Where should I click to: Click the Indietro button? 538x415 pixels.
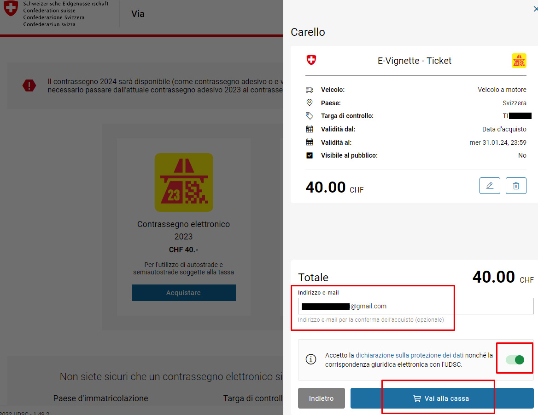pyautogui.click(x=321, y=398)
